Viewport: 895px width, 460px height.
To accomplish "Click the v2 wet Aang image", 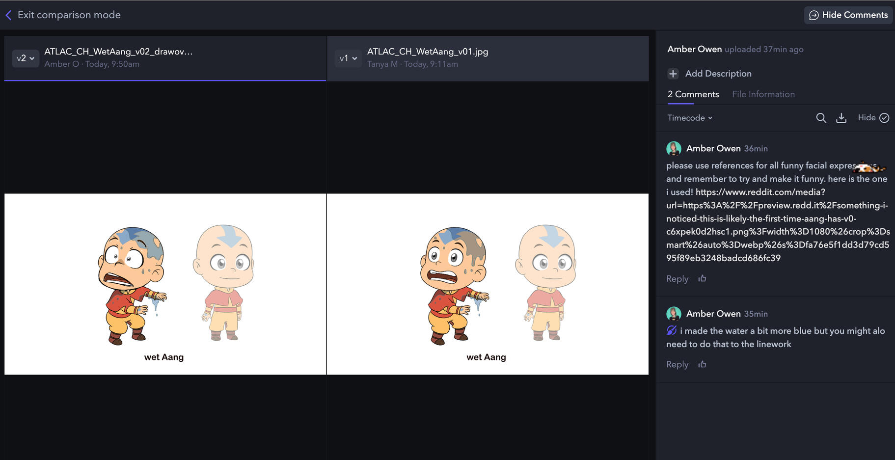I will (x=165, y=284).
